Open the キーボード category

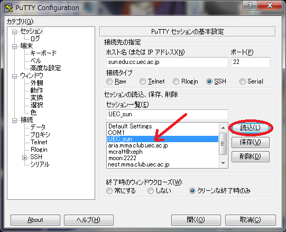[43, 53]
